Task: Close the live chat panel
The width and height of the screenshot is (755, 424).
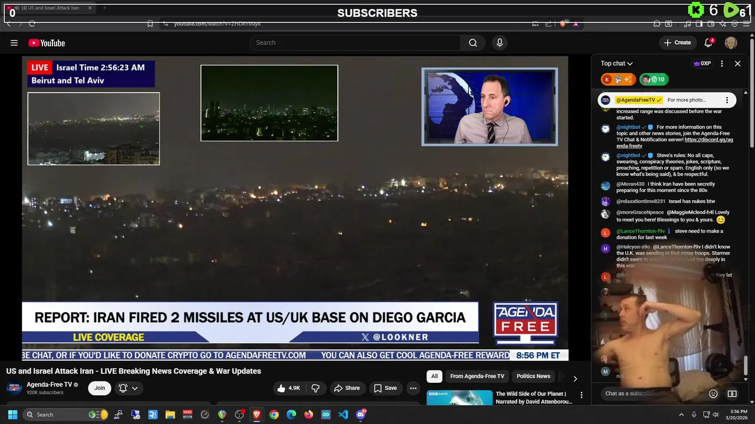Action: tap(737, 64)
